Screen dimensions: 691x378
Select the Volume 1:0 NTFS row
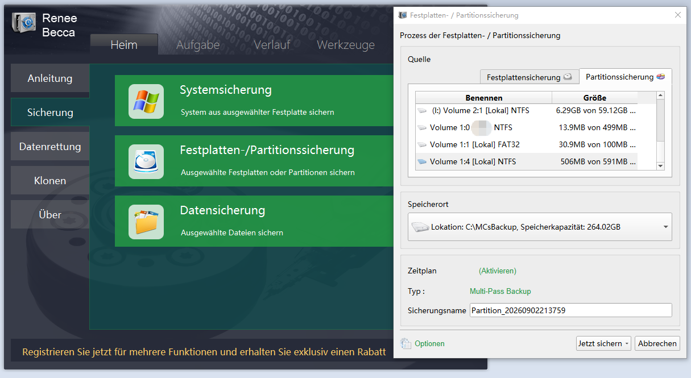(526, 127)
